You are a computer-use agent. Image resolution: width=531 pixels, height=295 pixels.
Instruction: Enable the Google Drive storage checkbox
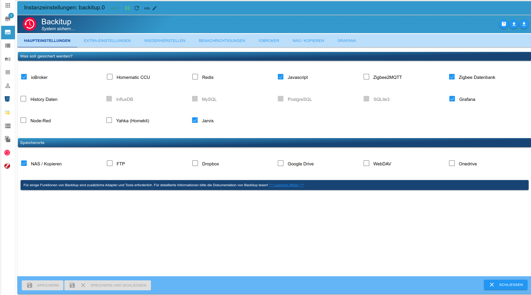281,163
